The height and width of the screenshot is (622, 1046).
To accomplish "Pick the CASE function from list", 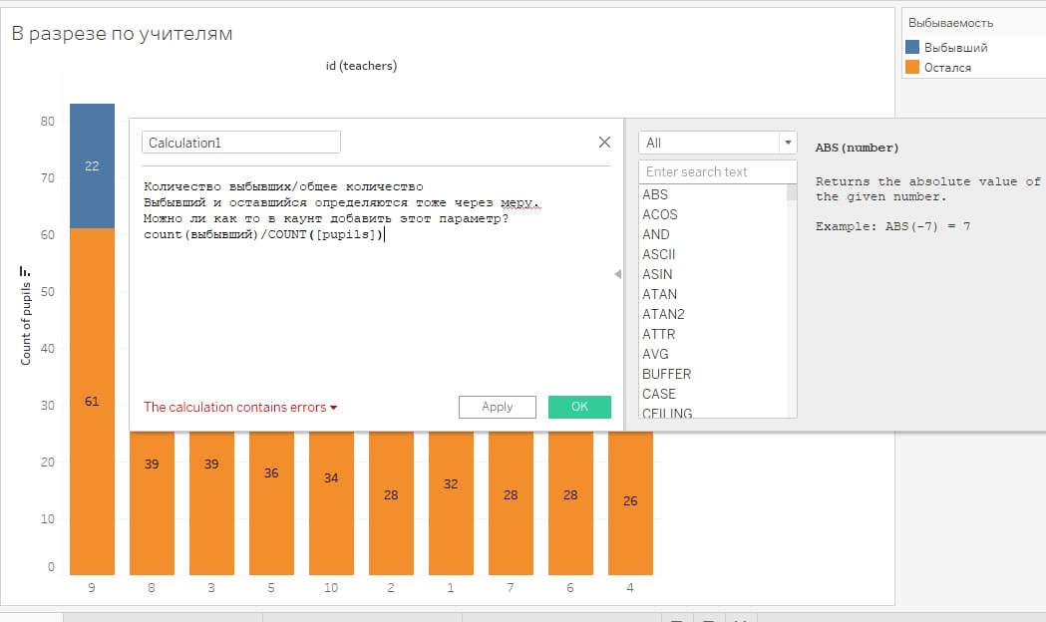I will pos(658,394).
